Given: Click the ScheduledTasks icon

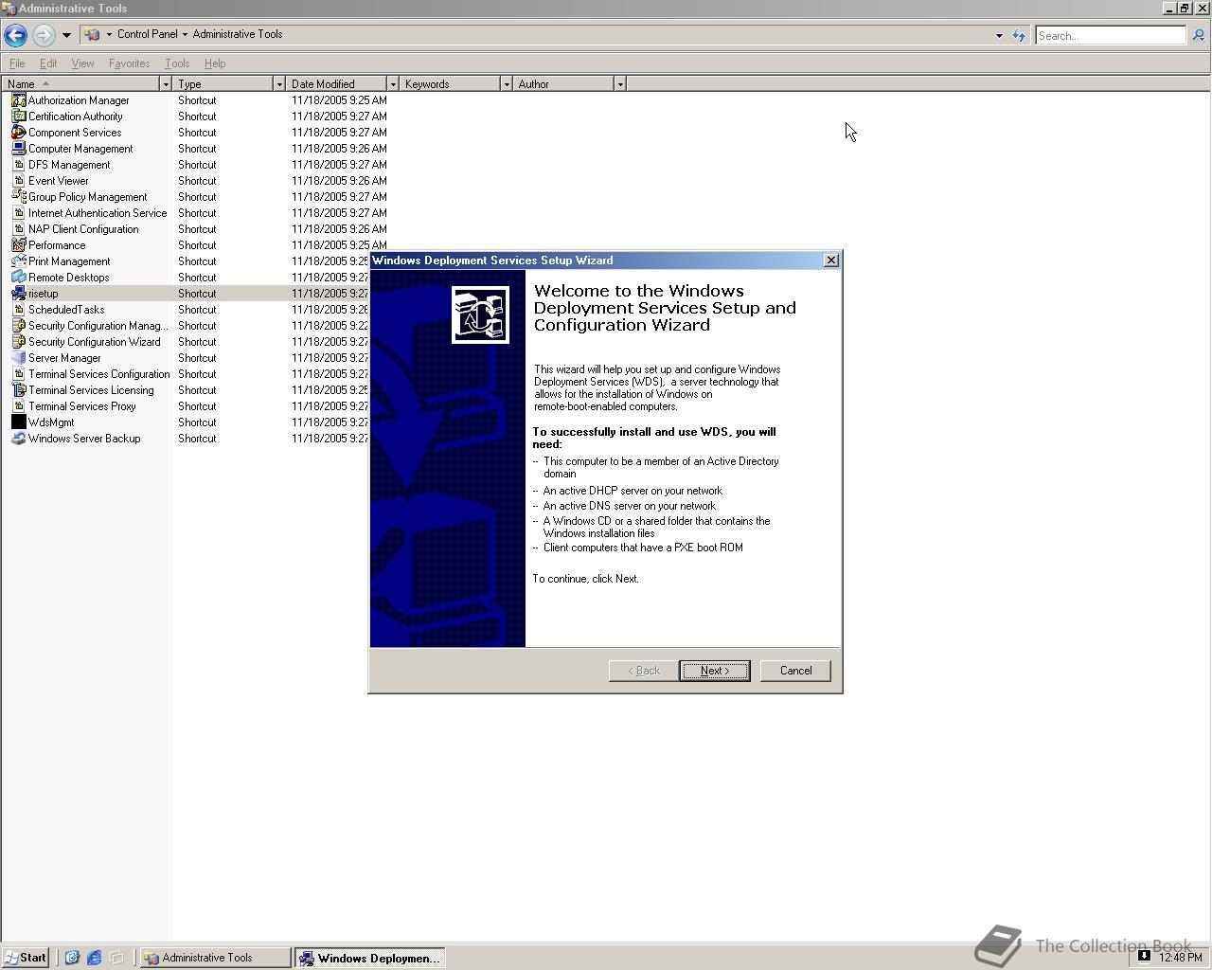Looking at the screenshot, I should [18, 310].
